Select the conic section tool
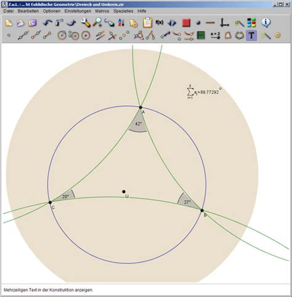 point(240,36)
